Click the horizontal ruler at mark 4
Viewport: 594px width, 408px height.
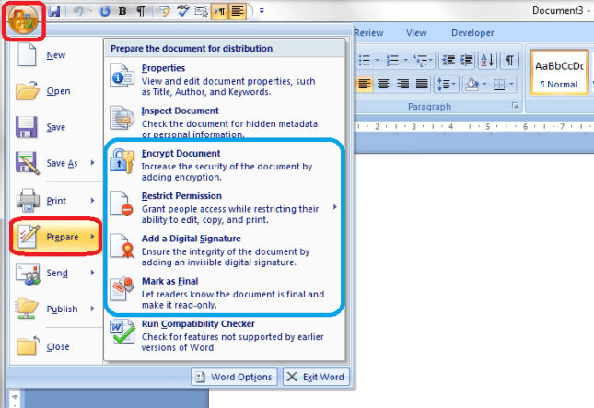point(450,126)
